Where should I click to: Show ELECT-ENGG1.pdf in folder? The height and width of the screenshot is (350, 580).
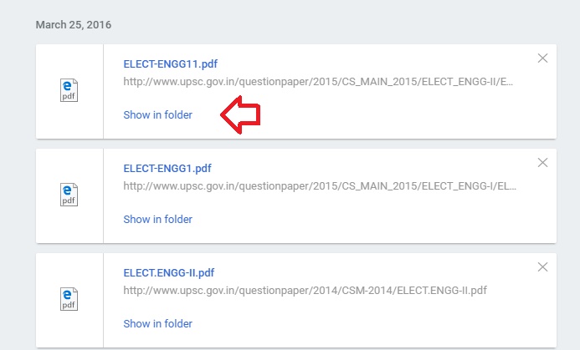(x=157, y=220)
